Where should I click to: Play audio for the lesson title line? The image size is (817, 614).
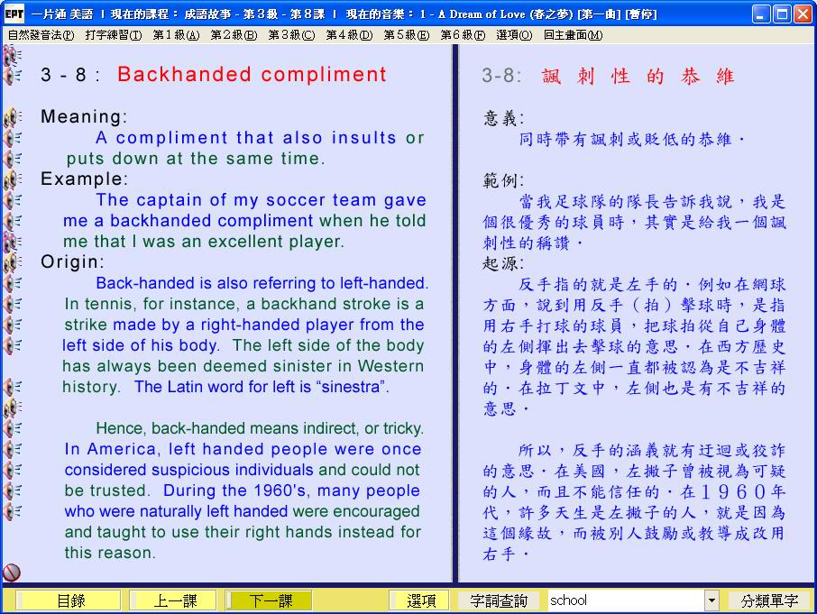[12, 76]
